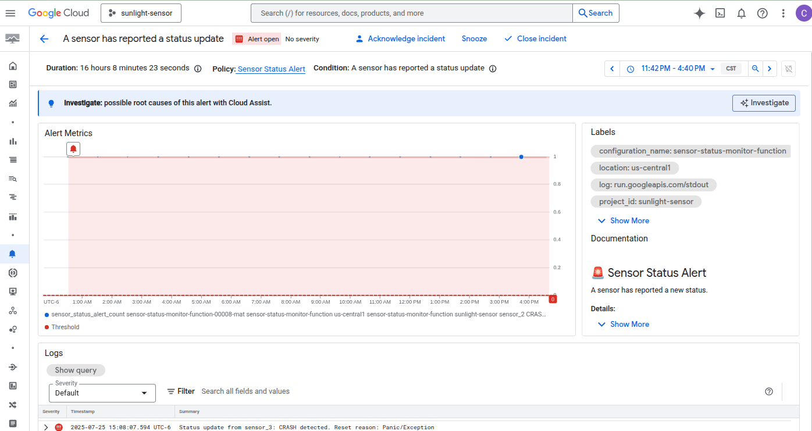Expand Show More under Labels
The width and height of the screenshot is (812, 431).
coord(624,220)
